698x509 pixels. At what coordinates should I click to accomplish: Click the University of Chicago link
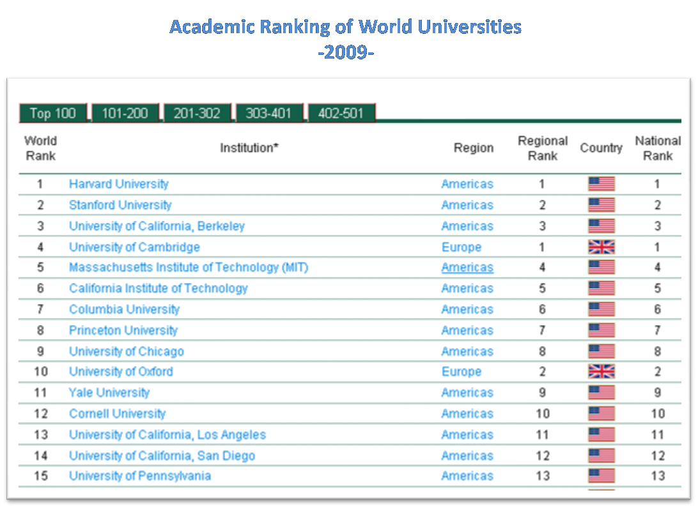(127, 351)
